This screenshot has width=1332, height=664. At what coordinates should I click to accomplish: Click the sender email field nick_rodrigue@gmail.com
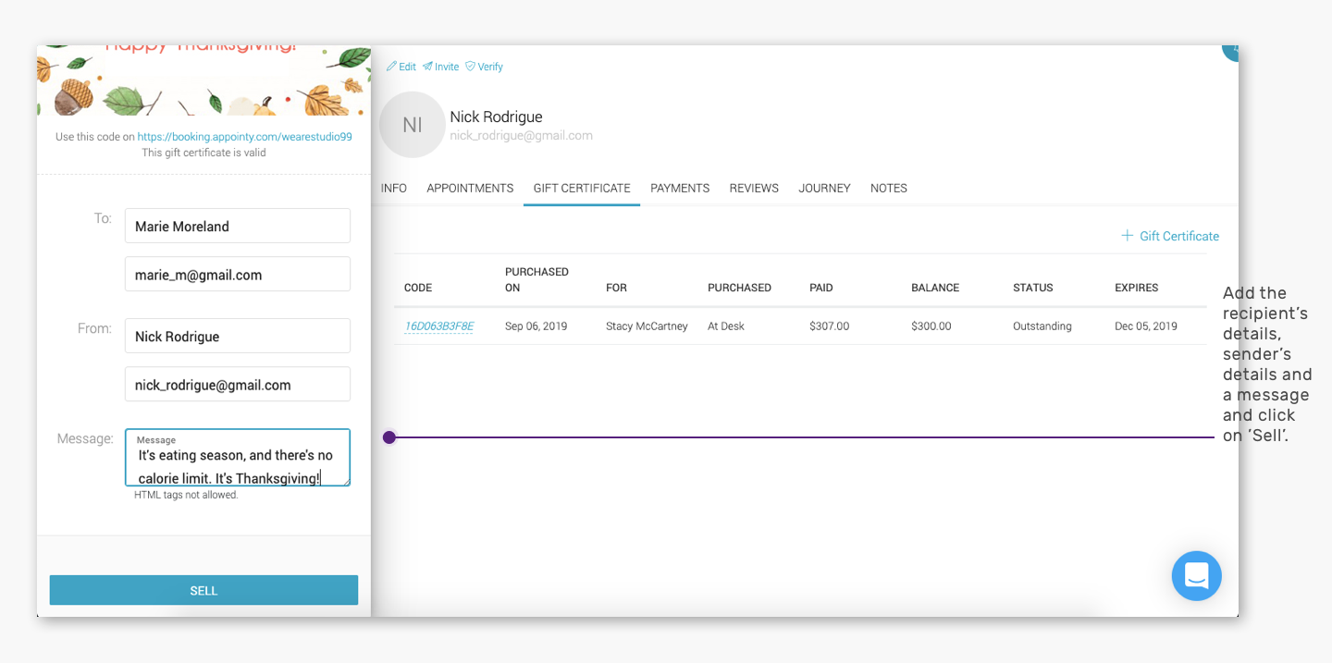click(x=238, y=384)
